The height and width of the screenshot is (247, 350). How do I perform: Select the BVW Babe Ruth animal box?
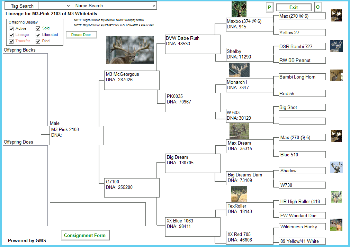192,44
